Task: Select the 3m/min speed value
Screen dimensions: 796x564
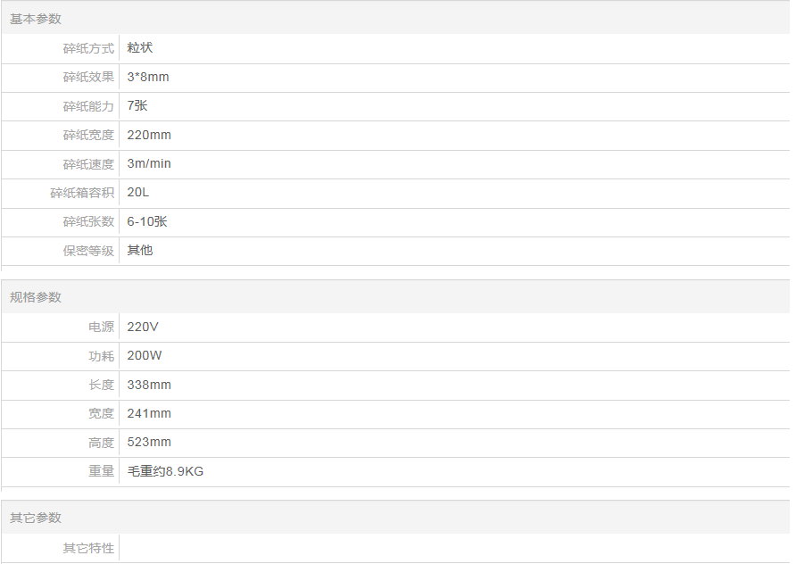Action: (x=149, y=163)
